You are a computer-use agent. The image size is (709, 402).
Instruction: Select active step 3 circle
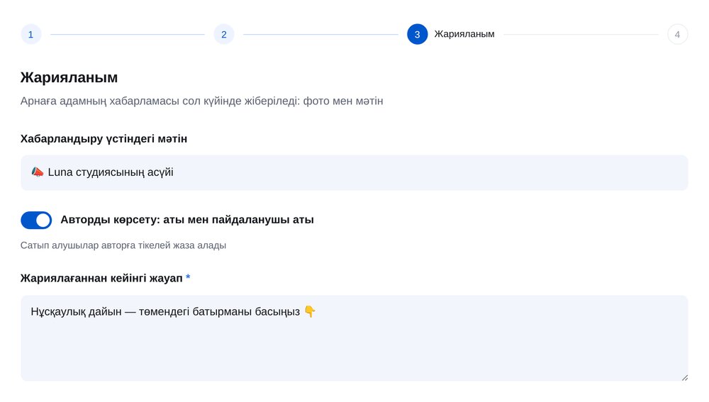click(x=417, y=34)
